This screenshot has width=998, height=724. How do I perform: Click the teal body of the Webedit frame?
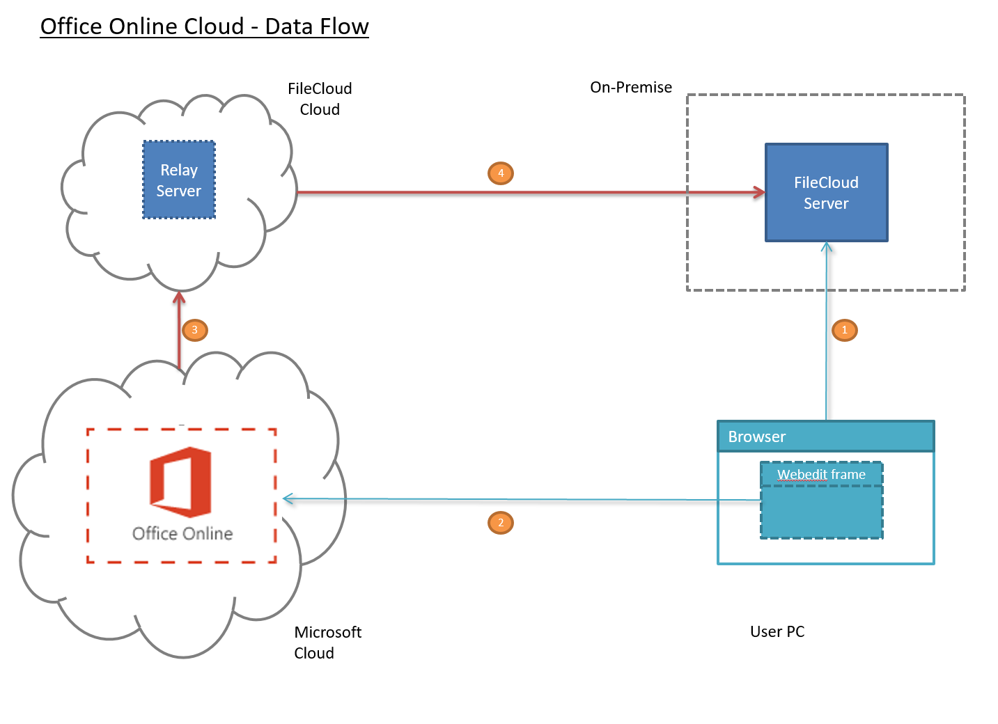point(821,512)
